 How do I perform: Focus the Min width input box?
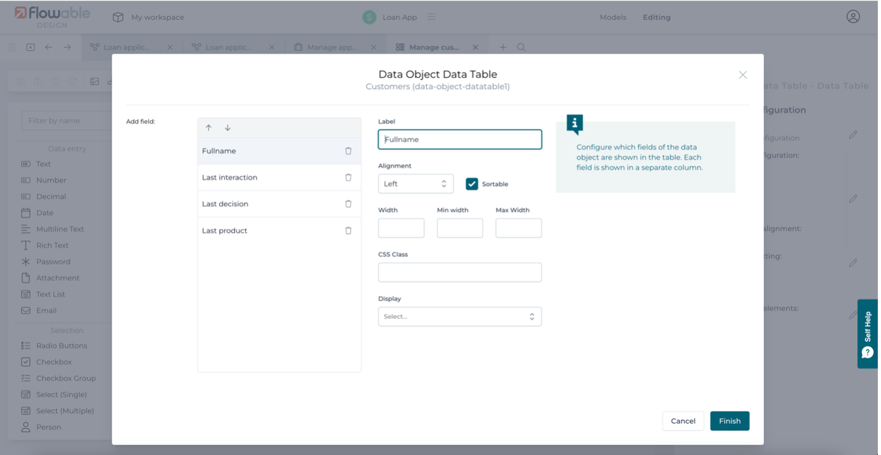coord(460,228)
